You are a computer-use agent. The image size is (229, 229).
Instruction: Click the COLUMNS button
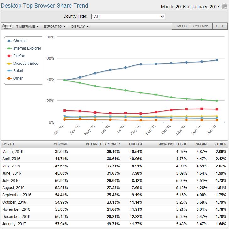click(201, 26)
